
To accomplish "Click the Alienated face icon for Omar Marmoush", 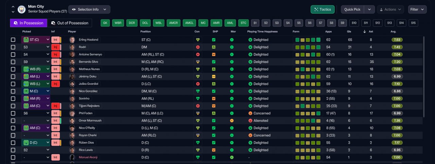I will [250, 121].
